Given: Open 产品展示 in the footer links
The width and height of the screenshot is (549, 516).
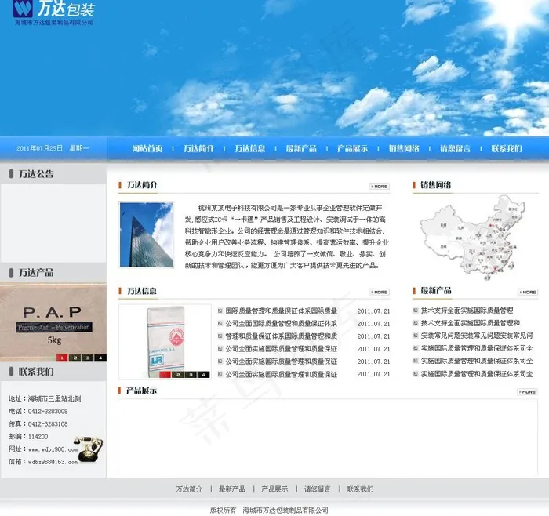Looking at the screenshot, I should coord(274,489).
